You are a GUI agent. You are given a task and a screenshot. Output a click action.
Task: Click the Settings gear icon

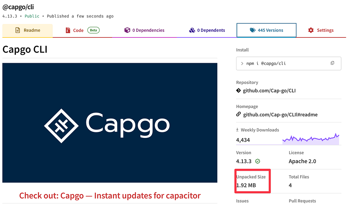(311, 30)
